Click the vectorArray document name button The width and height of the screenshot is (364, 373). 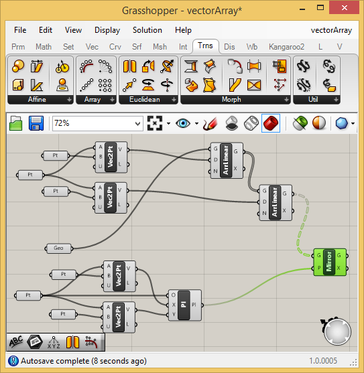click(331, 30)
